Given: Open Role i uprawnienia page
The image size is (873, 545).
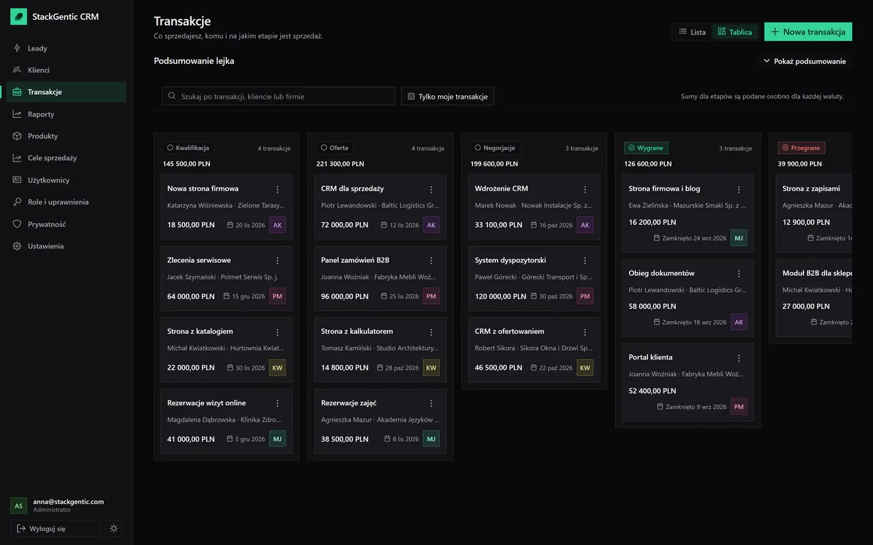Looking at the screenshot, I should click(66, 202).
